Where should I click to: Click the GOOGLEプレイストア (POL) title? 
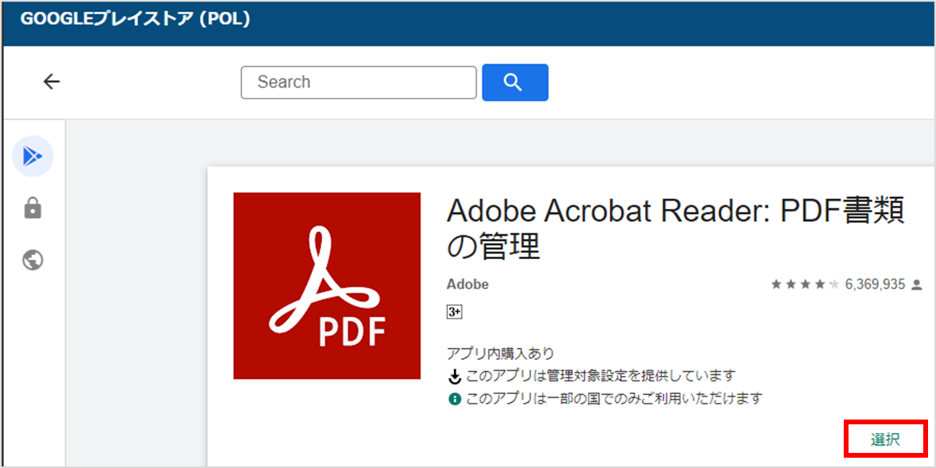point(135,19)
